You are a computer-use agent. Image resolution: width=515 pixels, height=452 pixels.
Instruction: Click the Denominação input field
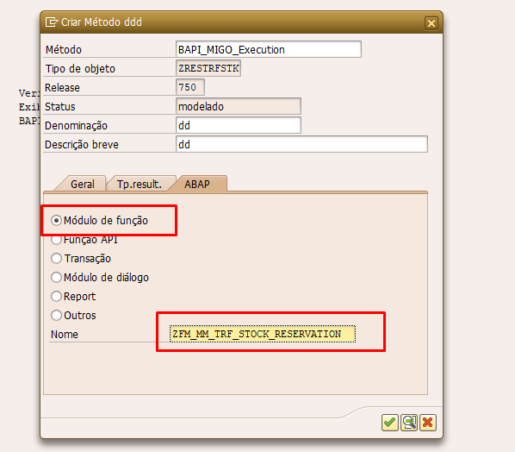[x=239, y=125]
